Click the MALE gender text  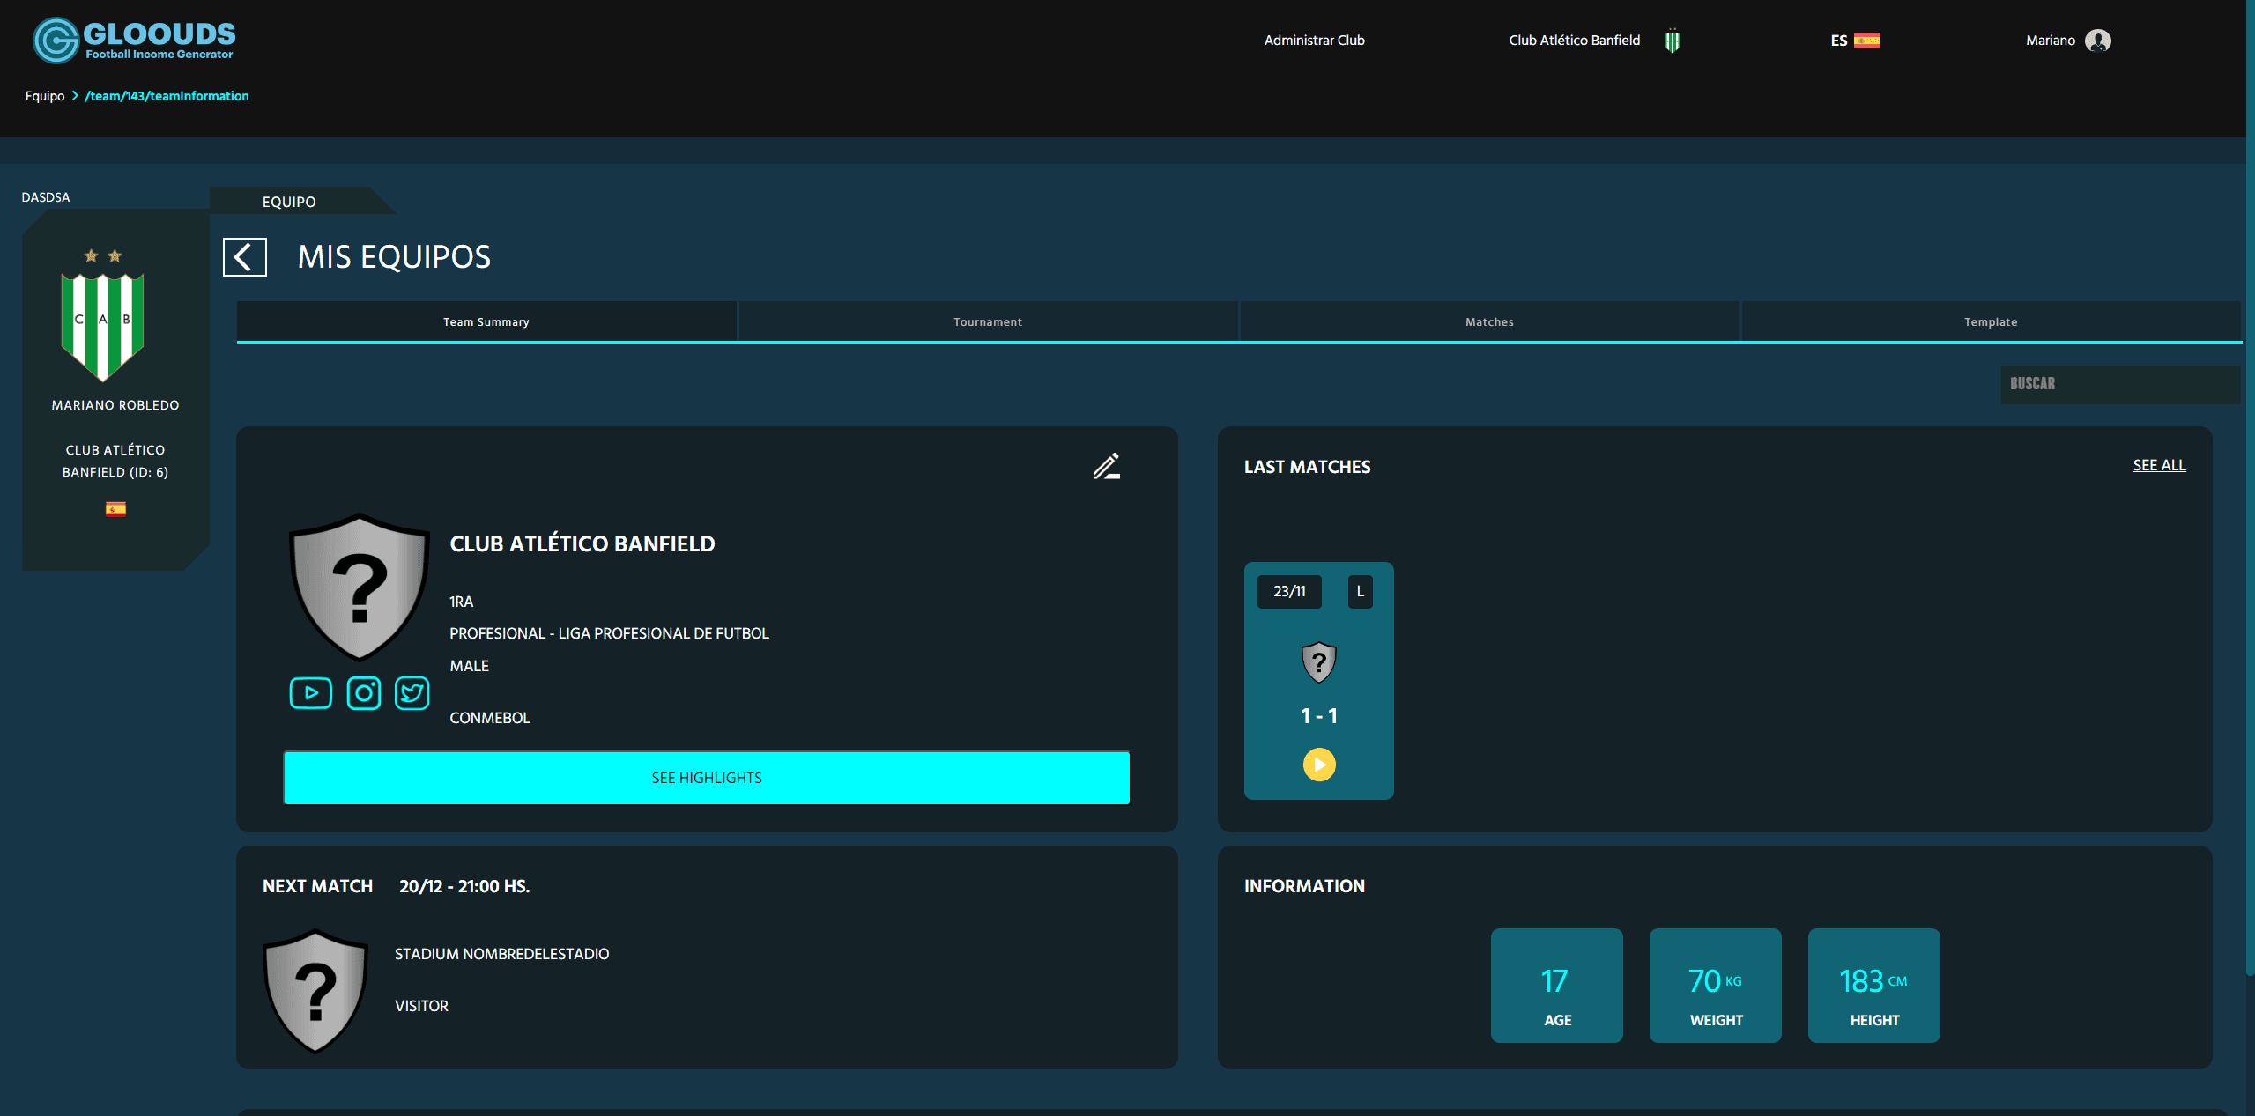[x=469, y=666]
